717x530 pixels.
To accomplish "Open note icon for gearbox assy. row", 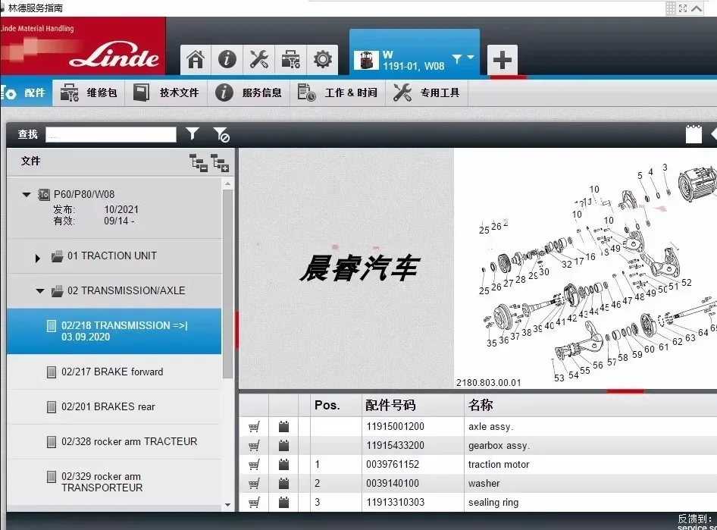I will [284, 445].
